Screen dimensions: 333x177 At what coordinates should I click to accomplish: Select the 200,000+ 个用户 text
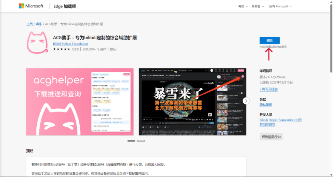[x=94, y=49]
